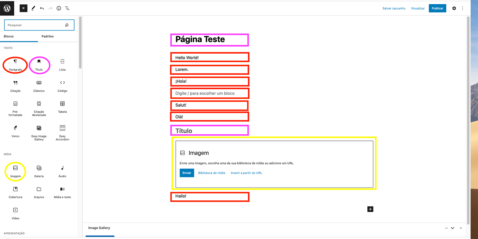
Task: Move Image Gallery panel down
Action: [453, 228]
